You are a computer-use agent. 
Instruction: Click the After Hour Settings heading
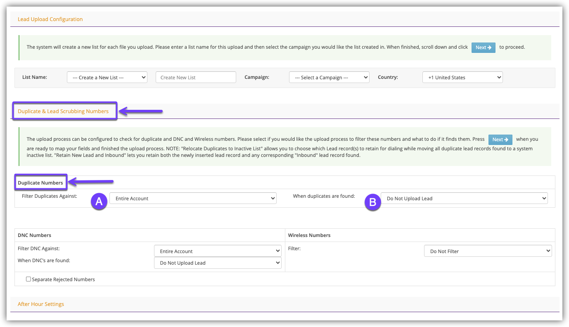41,304
